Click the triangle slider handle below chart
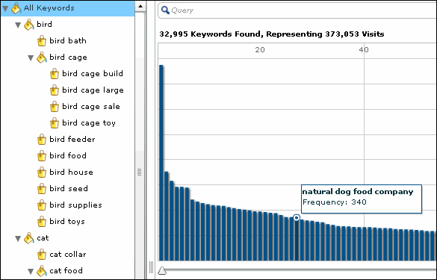 162,270
